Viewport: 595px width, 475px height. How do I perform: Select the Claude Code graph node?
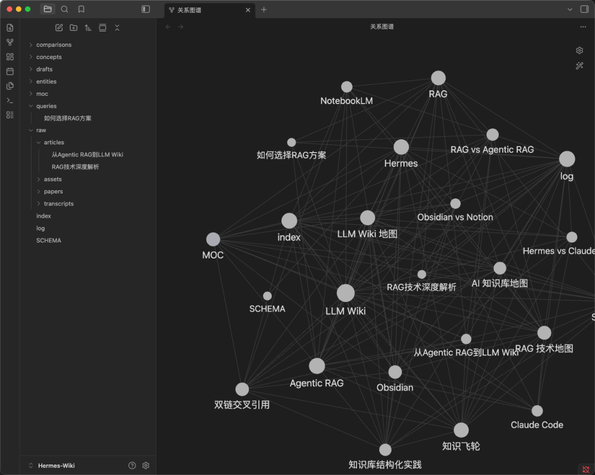[537, 411]
